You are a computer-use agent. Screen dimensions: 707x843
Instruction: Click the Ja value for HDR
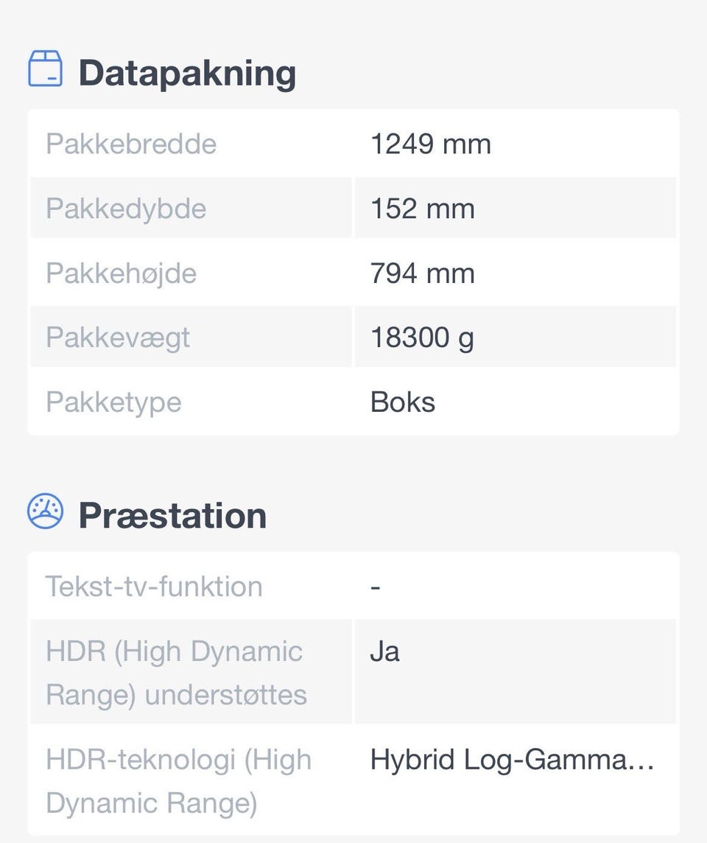(384, 652)
